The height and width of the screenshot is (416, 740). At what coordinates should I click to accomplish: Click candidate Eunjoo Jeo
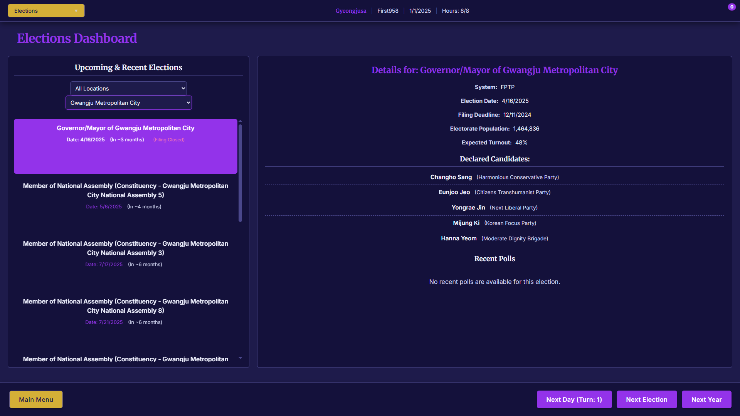pyautogui.click(x=454, y=192)
